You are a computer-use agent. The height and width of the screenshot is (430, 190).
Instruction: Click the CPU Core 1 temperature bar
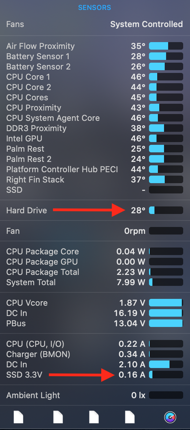(x=166, y=77)
